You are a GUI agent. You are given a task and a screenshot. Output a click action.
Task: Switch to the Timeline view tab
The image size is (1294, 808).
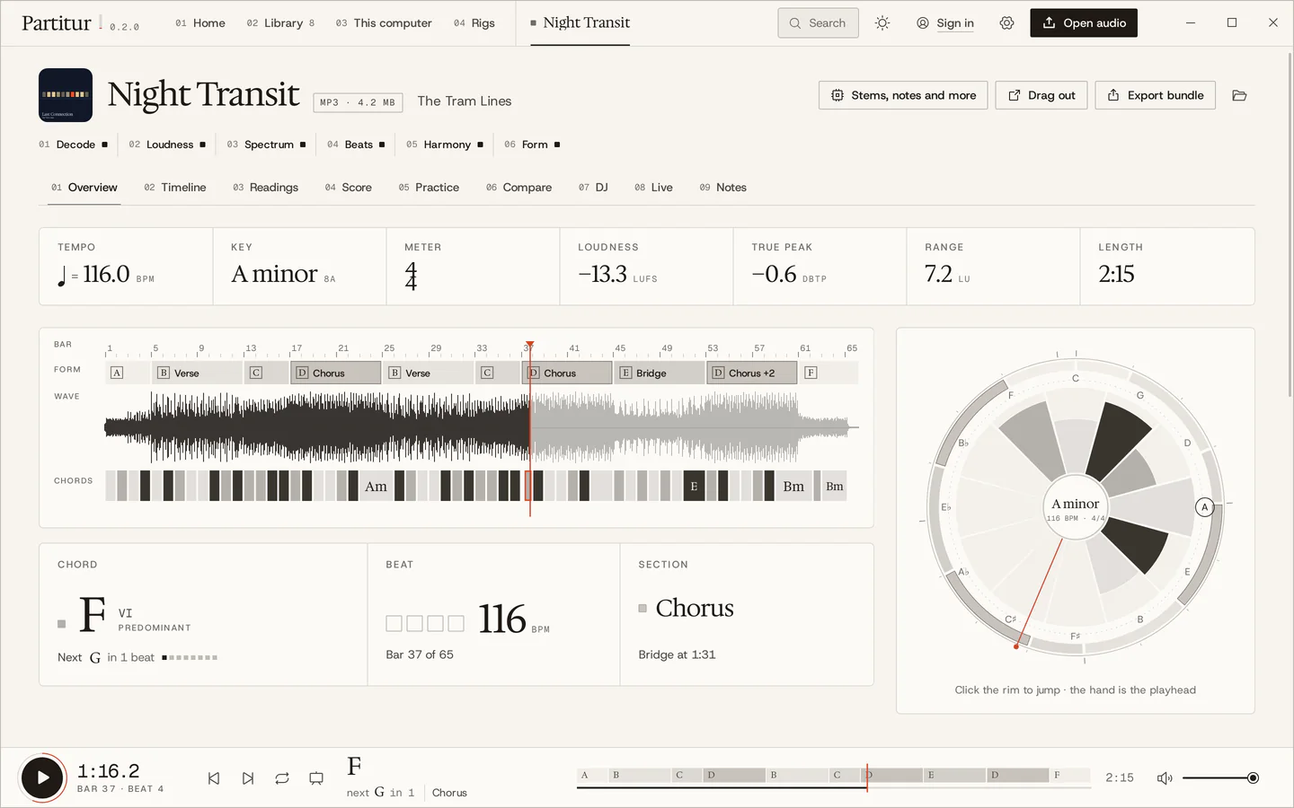tap(175, 188)
